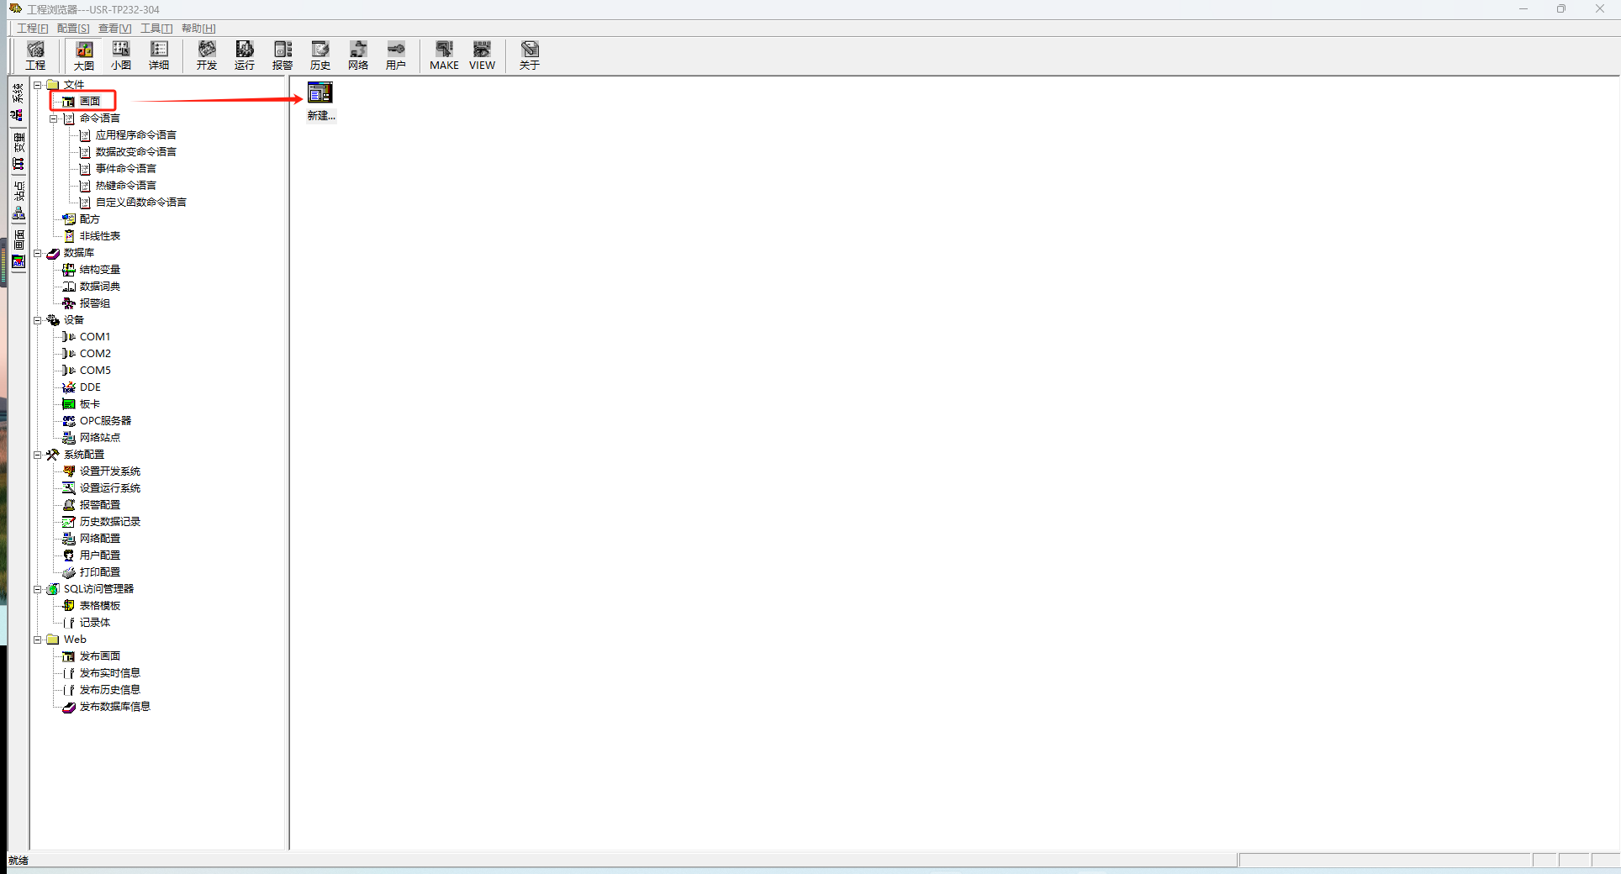Viewport: 1621px width, 874px height.
Task: Open the 开发 development system
Action: tap(207, 55)
